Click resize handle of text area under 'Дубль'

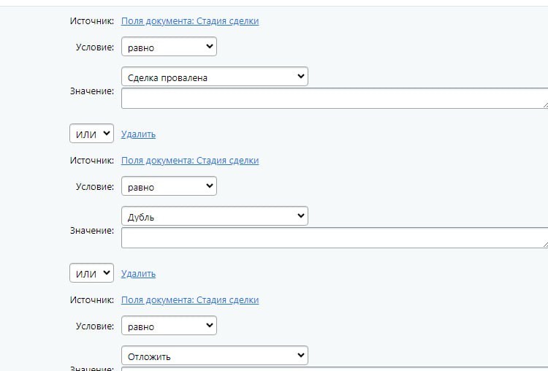click(544, 245)
